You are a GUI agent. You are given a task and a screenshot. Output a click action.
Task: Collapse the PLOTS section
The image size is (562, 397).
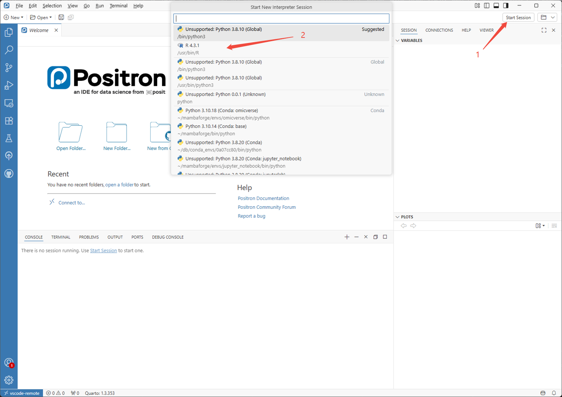pyautogui.click(x=397, y=216)
